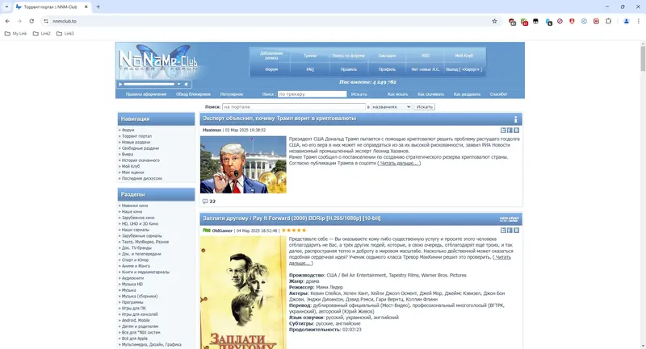This screenshot has width=646, height=349.
Task: Click the 'Спасибо!' link
Action: click(x=498, y=94)
